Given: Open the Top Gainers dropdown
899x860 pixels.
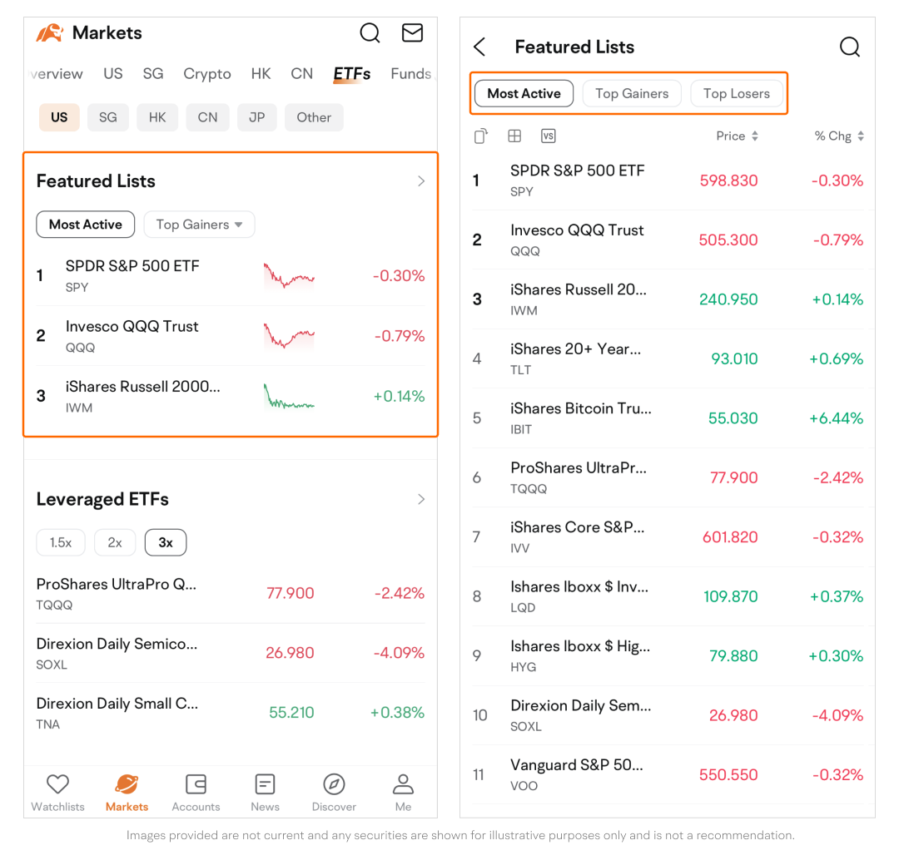Looking at the screenshot, I should coord(199,225).
